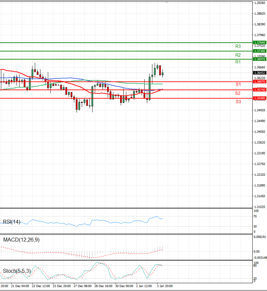Select the 1.36070 red price tag

click(x=259, y=82)
